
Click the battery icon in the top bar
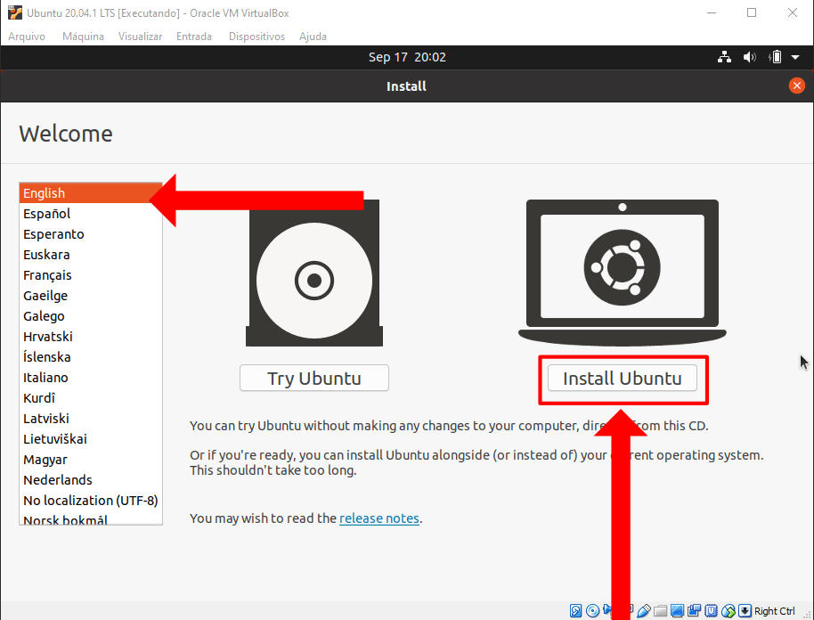coord(775,57)
